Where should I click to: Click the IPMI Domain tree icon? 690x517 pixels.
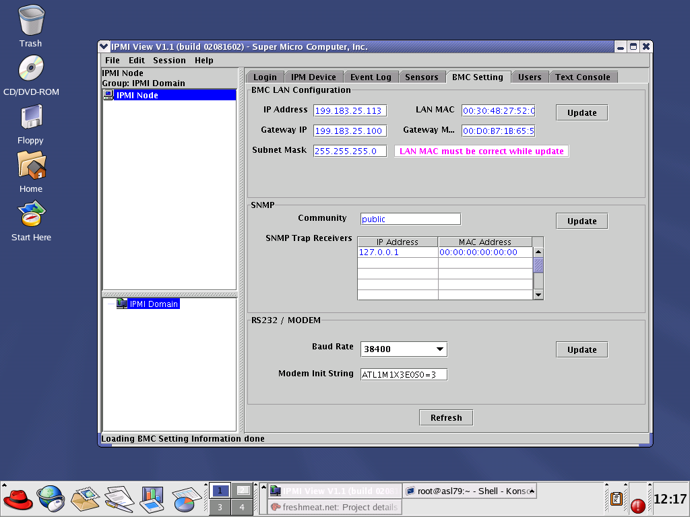[x=121, y=304]
